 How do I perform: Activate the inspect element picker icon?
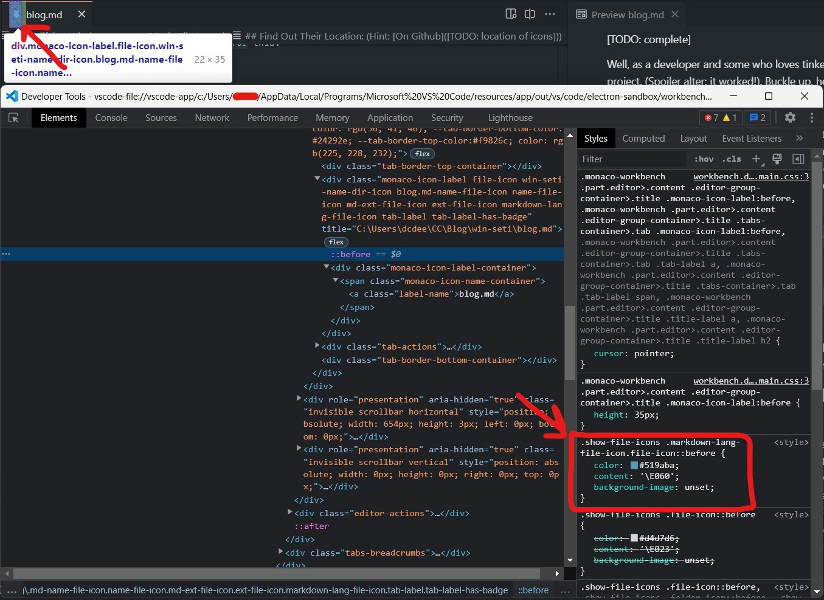pos(13,117)
